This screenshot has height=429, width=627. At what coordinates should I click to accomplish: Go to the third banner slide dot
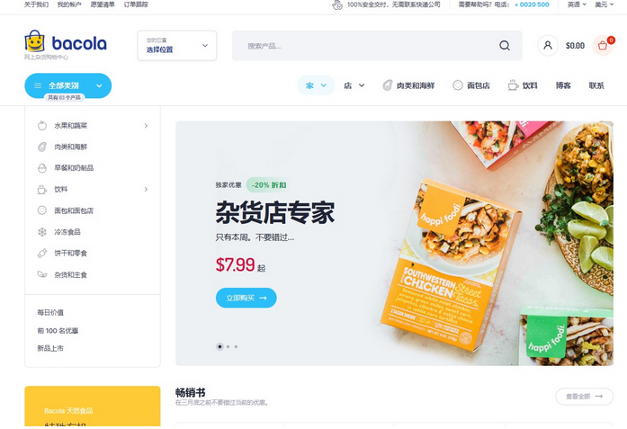(236, 346)
